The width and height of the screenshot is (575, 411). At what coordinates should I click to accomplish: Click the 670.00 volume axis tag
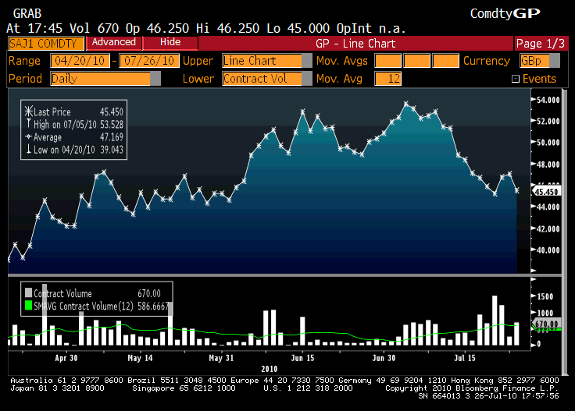click(546, 324)
